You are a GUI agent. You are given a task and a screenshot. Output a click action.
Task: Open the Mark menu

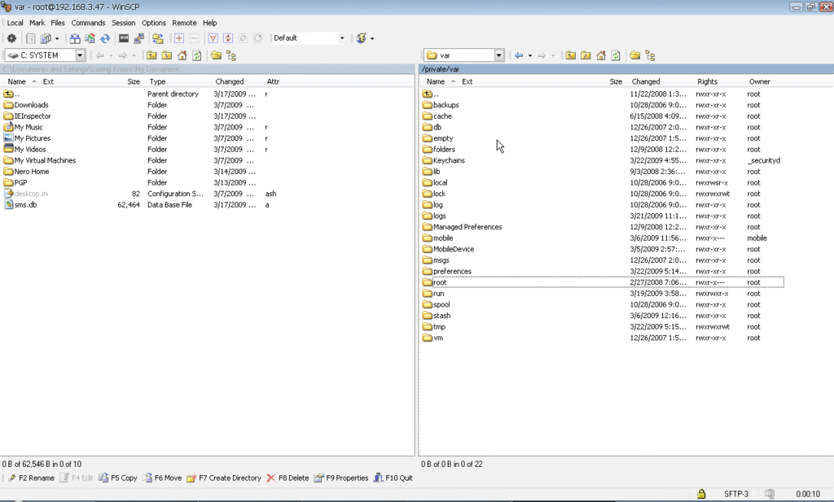(x=37, y=23)
